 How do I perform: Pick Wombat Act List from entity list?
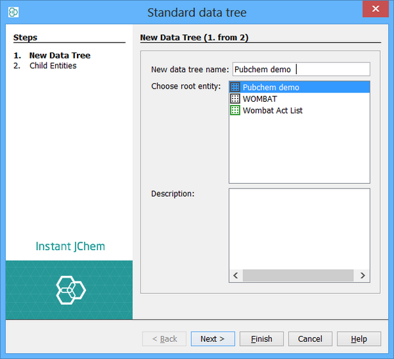point(273,110)
